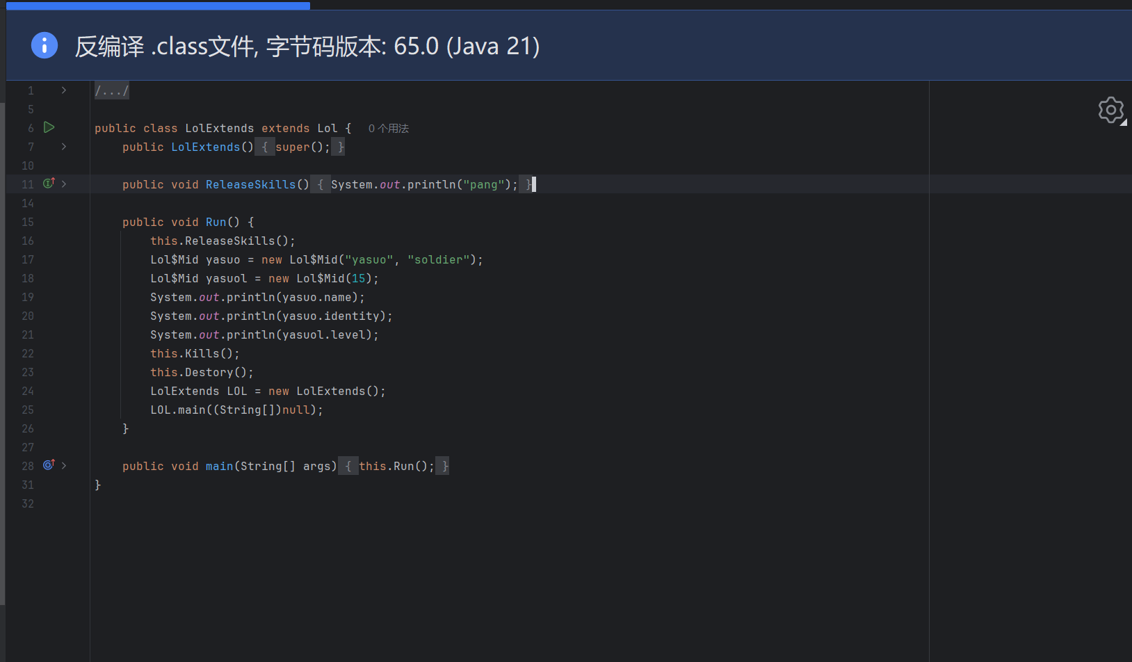Click 'this.Kills();' on line 22
1132x662 pixels.
tap(195, 354)
